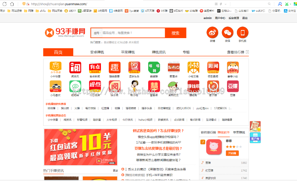The width and height of the screenshot is (297, 181).
Task: Open the 试玩大师iOS link
Action: tap(183, 108)
